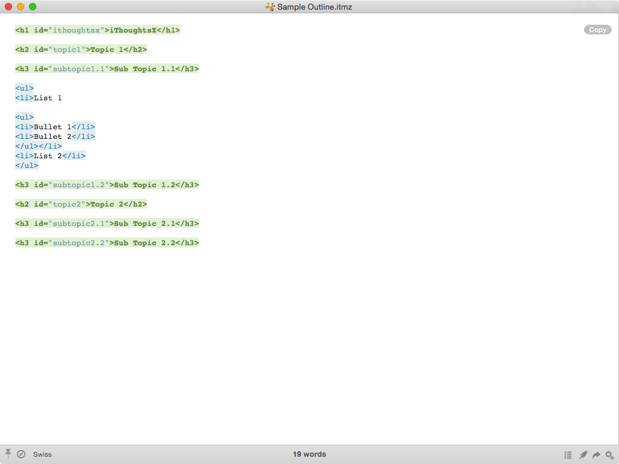Click the Copy button
The width and height of the screenshot is (619, 464).
597,30
